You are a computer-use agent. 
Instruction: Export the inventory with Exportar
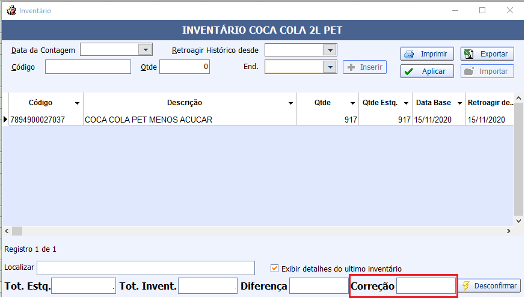[487, 54]
